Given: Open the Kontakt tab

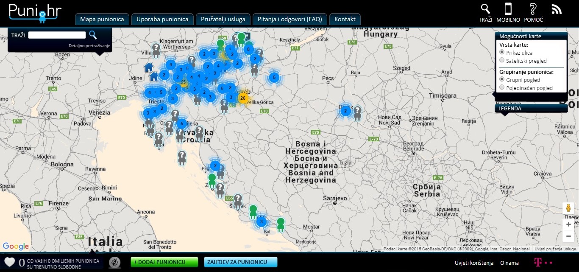Looking at the screenshot, I should point(345,20).
